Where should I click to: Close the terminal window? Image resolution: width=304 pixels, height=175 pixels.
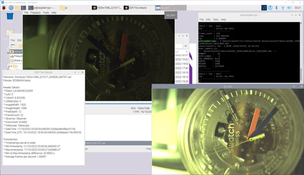coord(300,15)
